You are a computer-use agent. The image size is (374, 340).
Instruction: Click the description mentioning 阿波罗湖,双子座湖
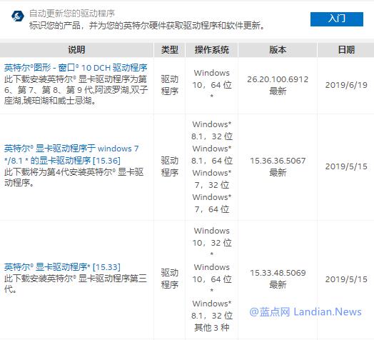(x=76, y=90)
